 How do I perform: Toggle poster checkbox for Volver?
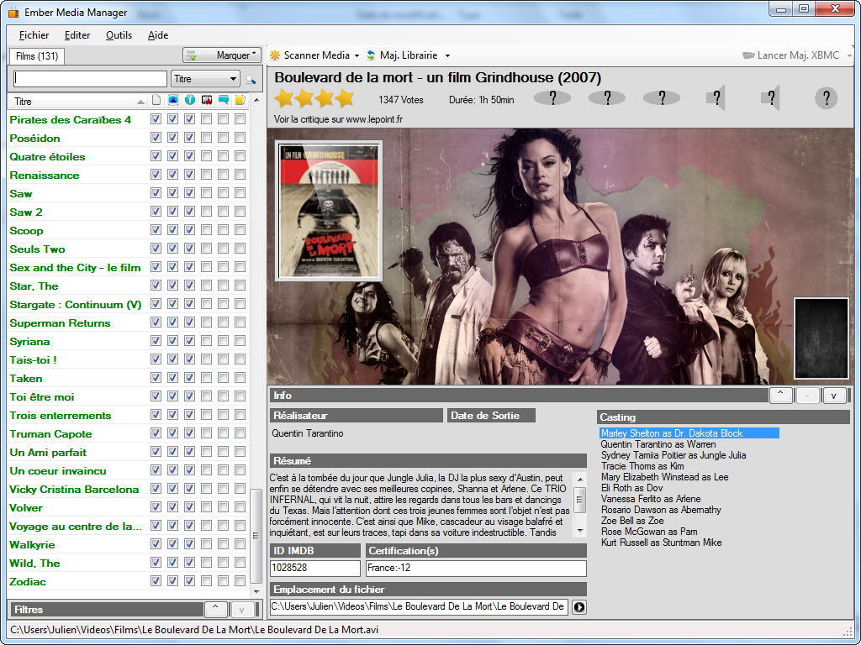(x=156, y=506)
